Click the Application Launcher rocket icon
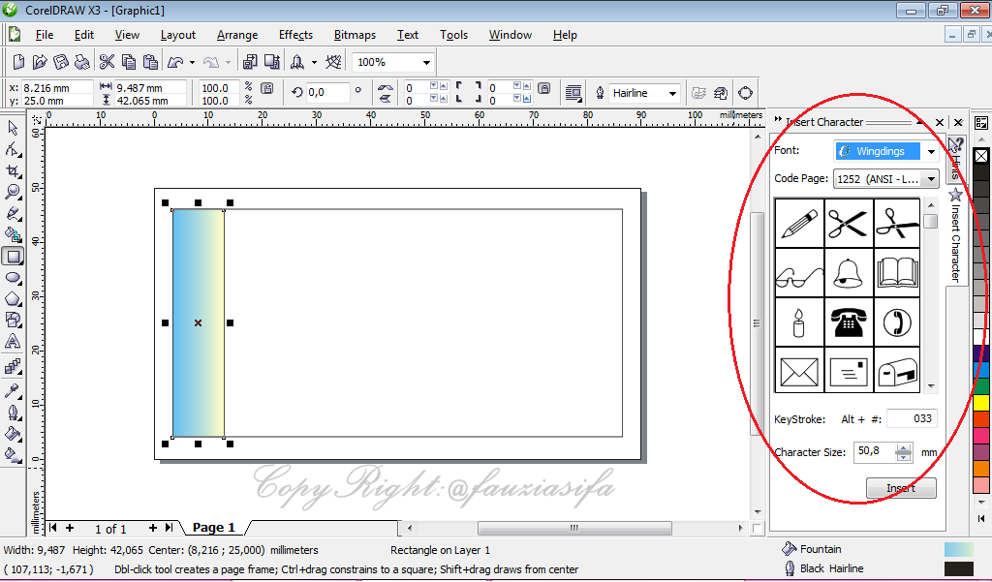The image size is (992, 582). (297, 61)
